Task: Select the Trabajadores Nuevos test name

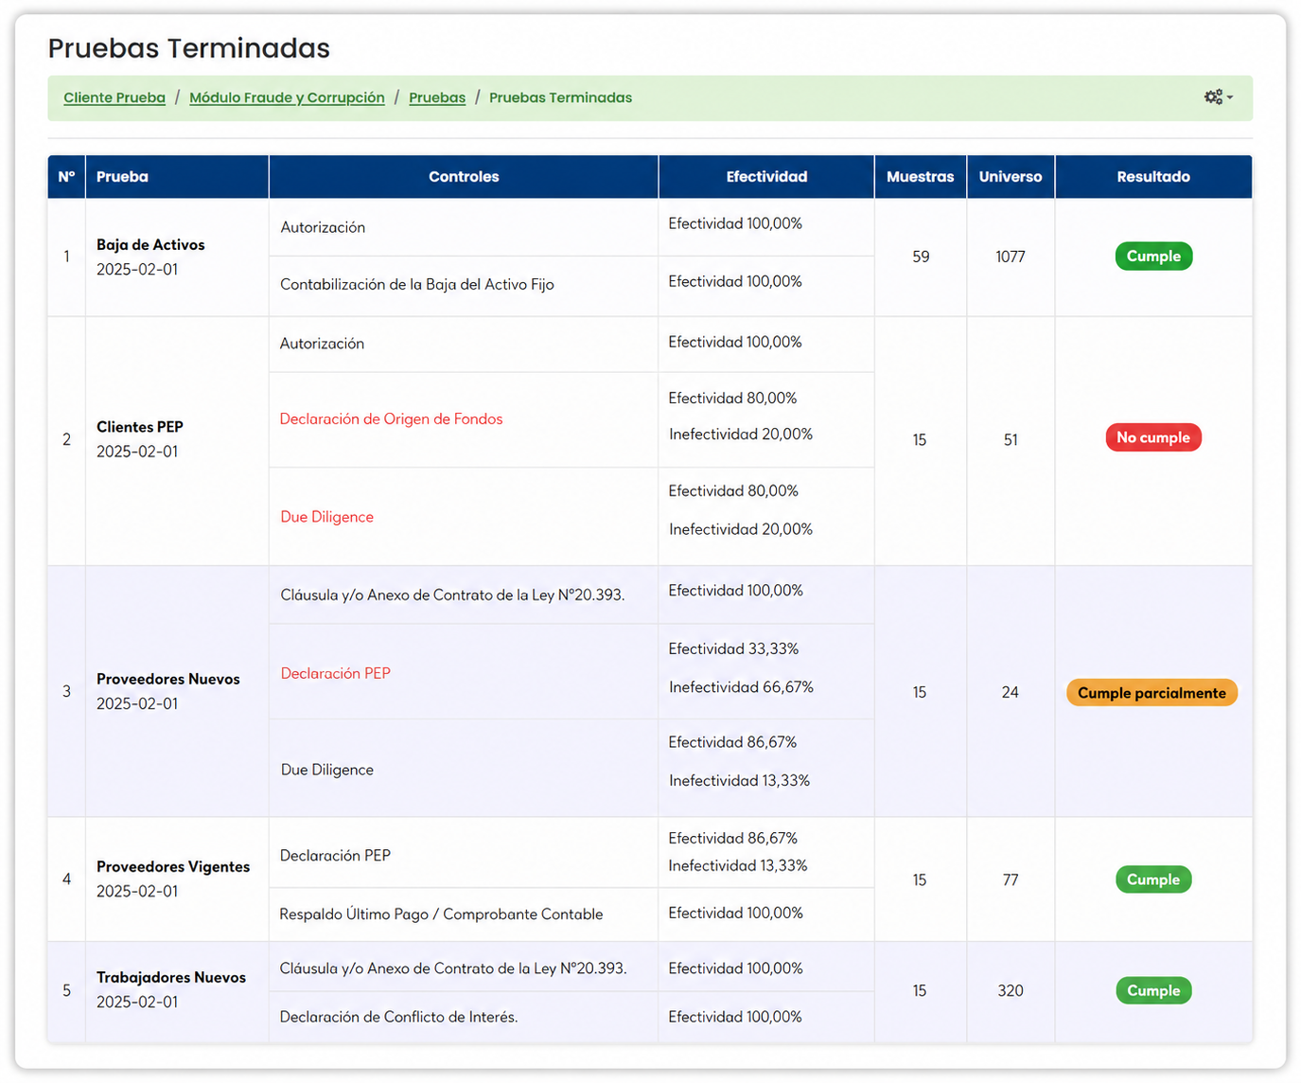Action: tap(171, 977)
